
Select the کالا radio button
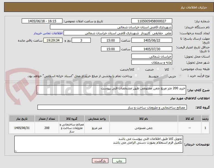click(173, 69)
